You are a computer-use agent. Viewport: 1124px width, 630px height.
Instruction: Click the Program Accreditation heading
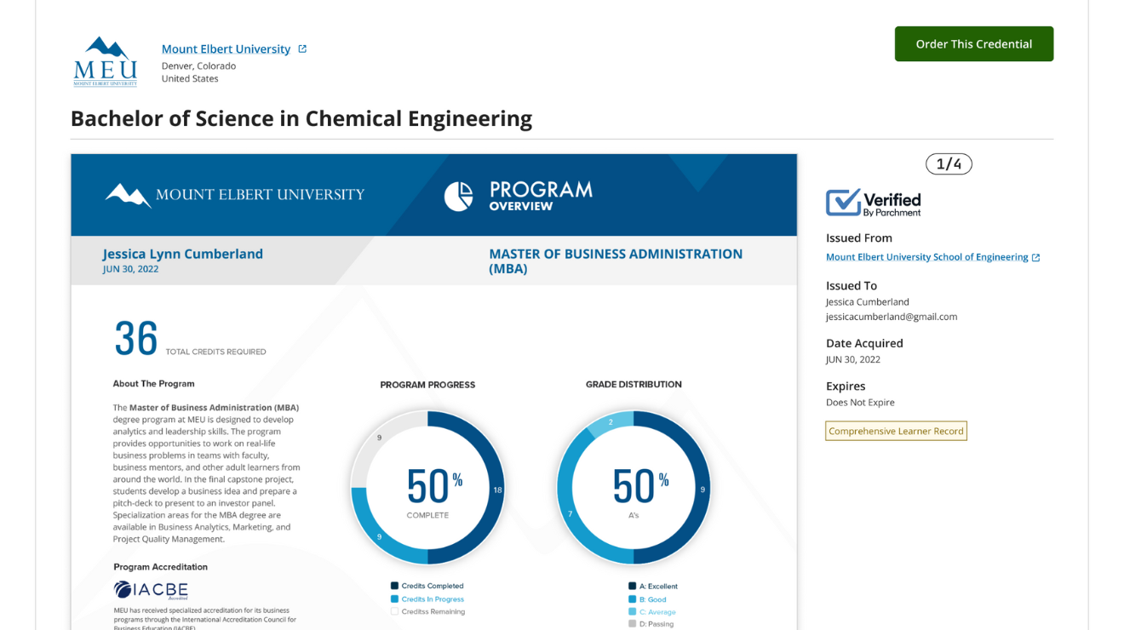click(x=160, y=567)
